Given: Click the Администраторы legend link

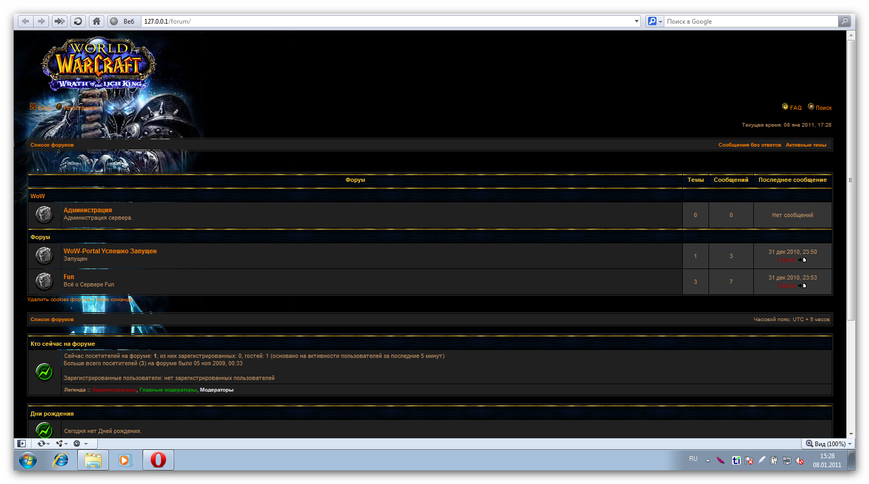Looking at the screenshot, I should (114, 390).
